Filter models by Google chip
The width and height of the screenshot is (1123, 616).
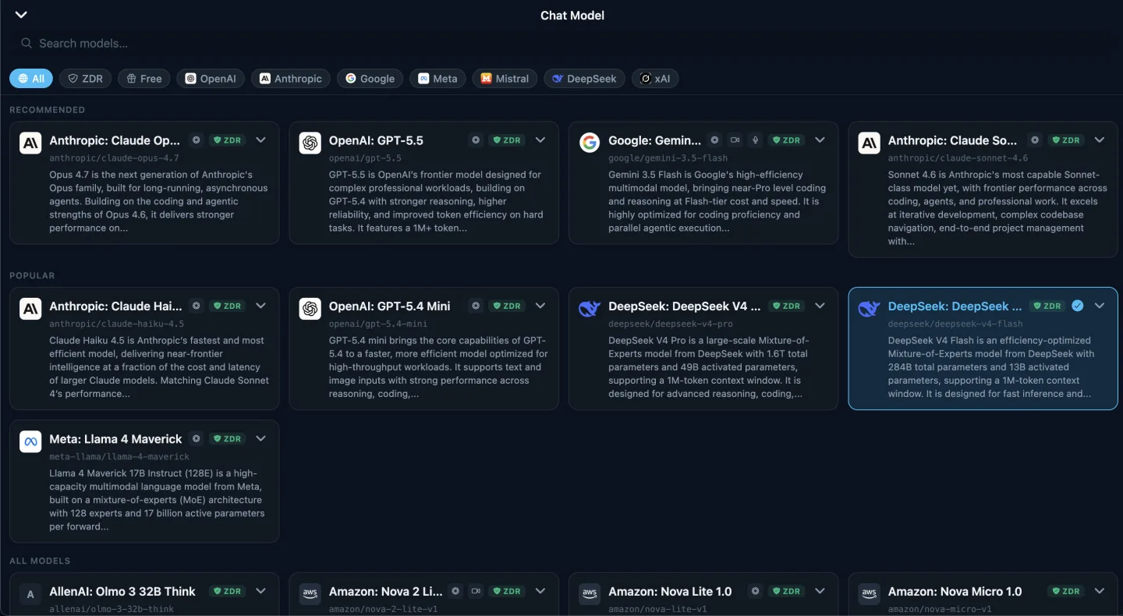pyautogui.click(x=370, y=78)
